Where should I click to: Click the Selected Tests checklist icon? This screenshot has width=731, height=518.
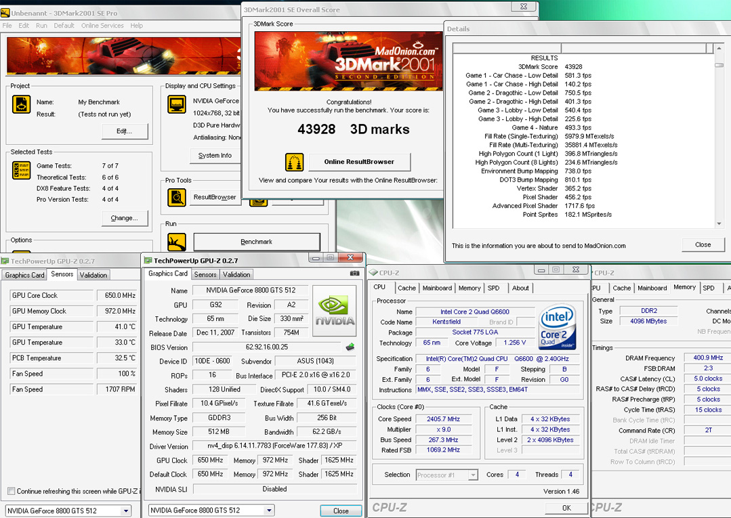pos(22,170)
